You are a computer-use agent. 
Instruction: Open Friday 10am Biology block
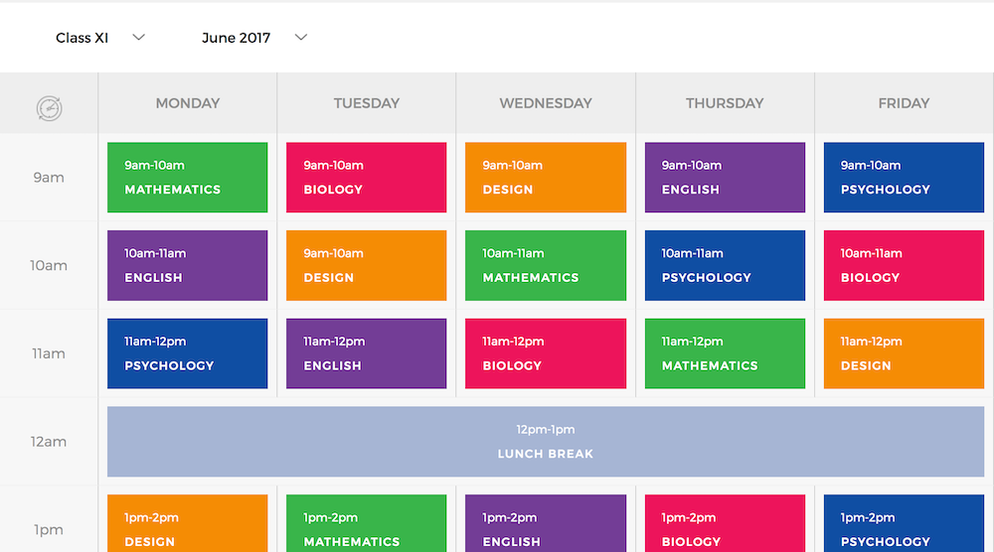click(x=904, y=265)
